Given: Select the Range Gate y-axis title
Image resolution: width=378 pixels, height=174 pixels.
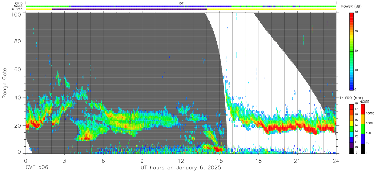Looking at the screenshot, I should (5, 83).
